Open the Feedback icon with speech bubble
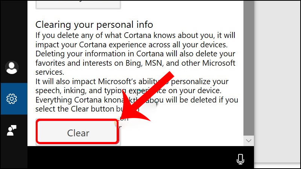301x169 pixels. coord(12,130)
